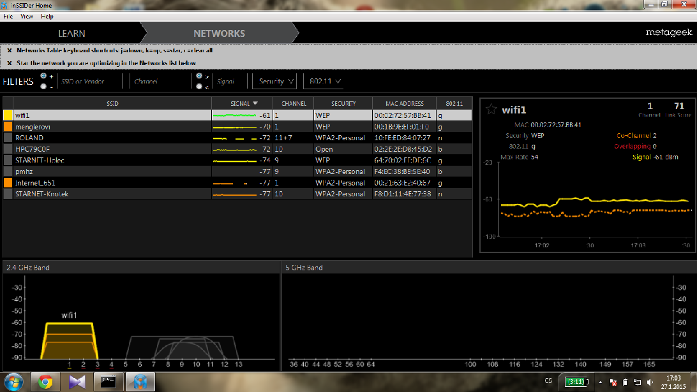
Task: Toggle orange color box for menglerovi row
Action: click(x=8, y=126)
